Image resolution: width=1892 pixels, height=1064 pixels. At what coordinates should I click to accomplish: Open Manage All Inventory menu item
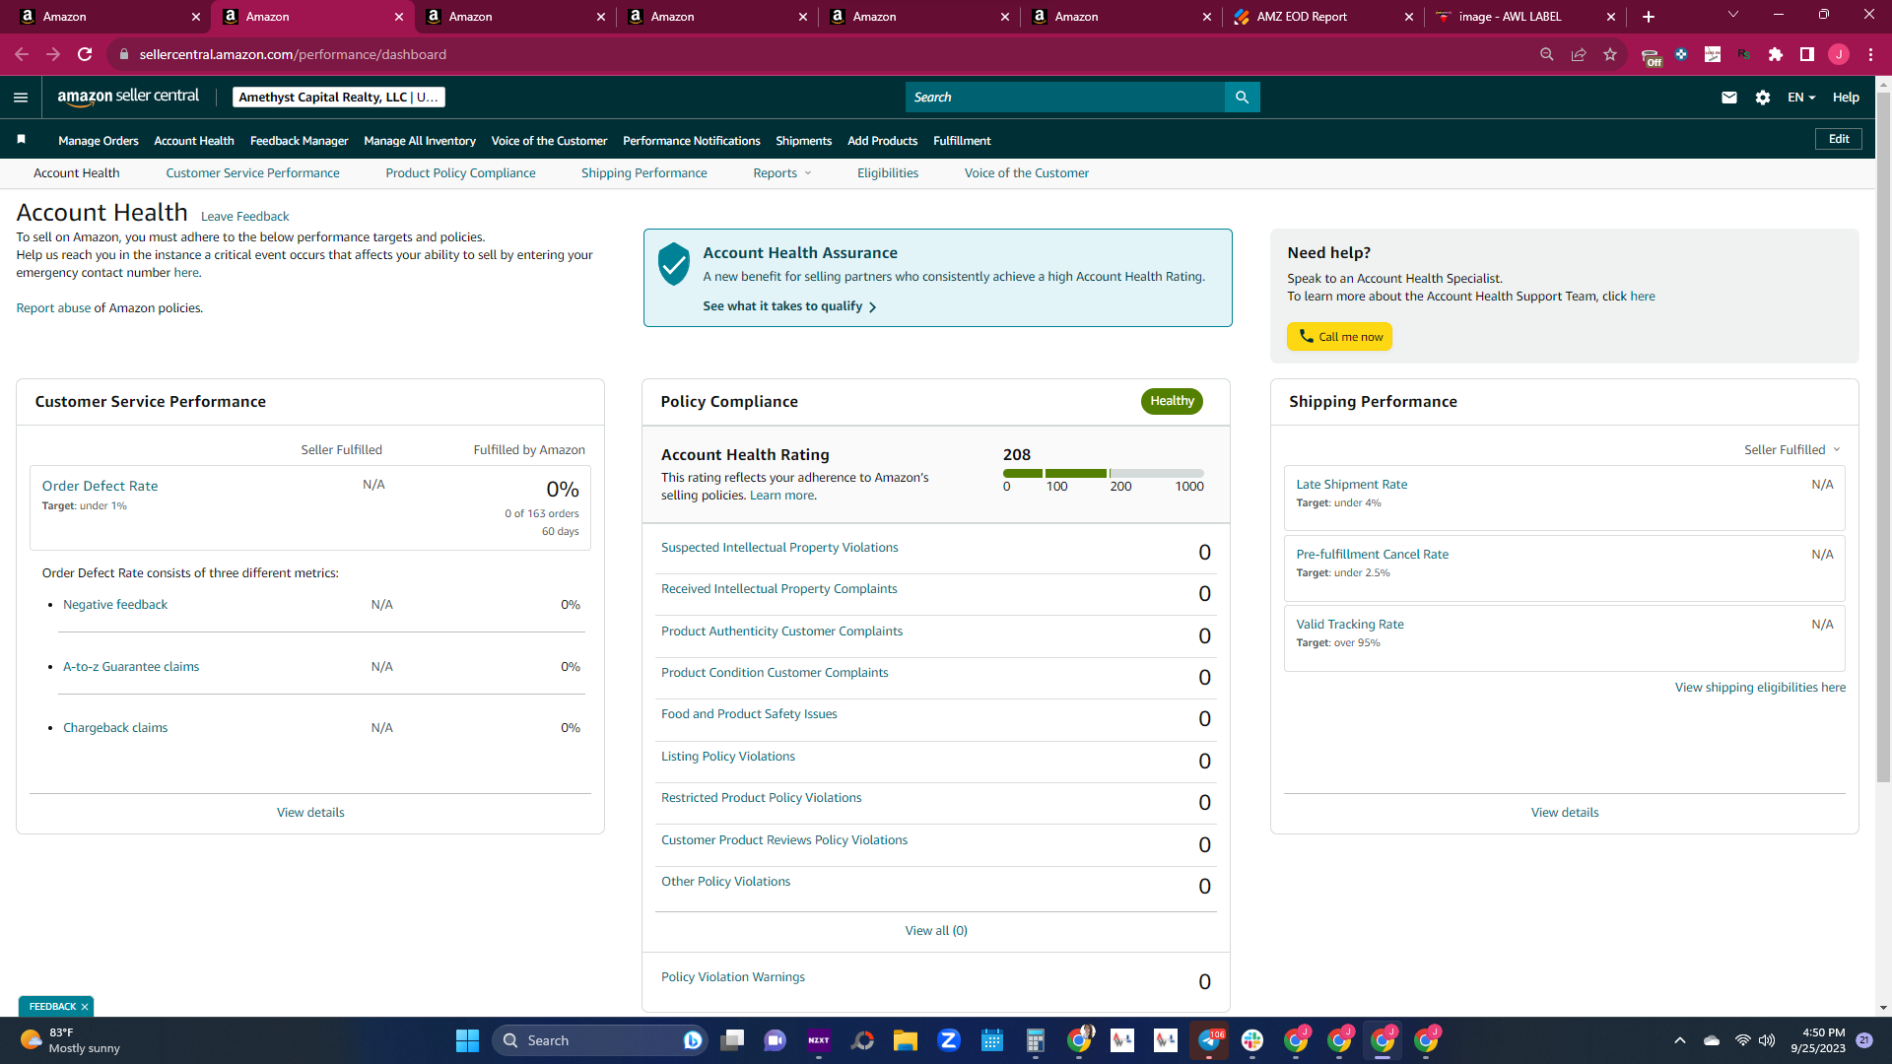coord(420,141)
